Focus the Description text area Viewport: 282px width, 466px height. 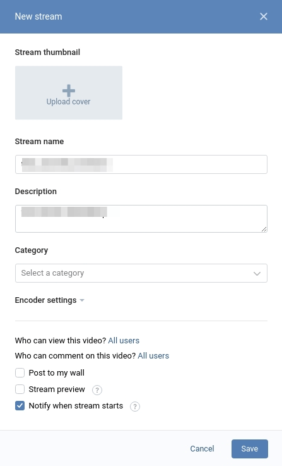141,219
